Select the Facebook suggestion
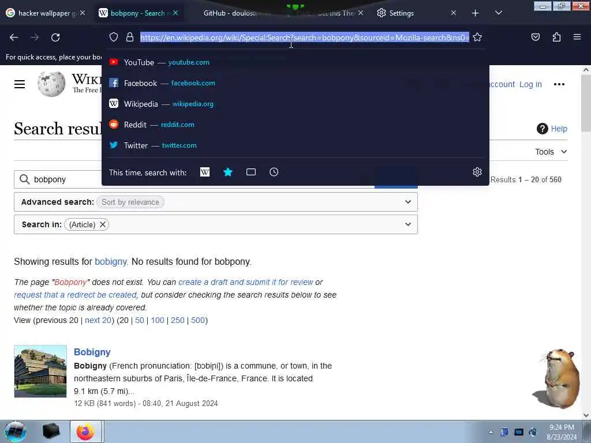Image resolution: width=591 pixels, height=443 pixels. click(x=295, y=83)
